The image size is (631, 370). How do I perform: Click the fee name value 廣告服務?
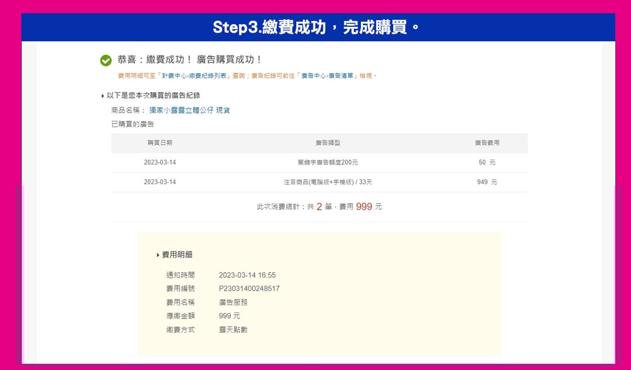(x=233, y=302)
